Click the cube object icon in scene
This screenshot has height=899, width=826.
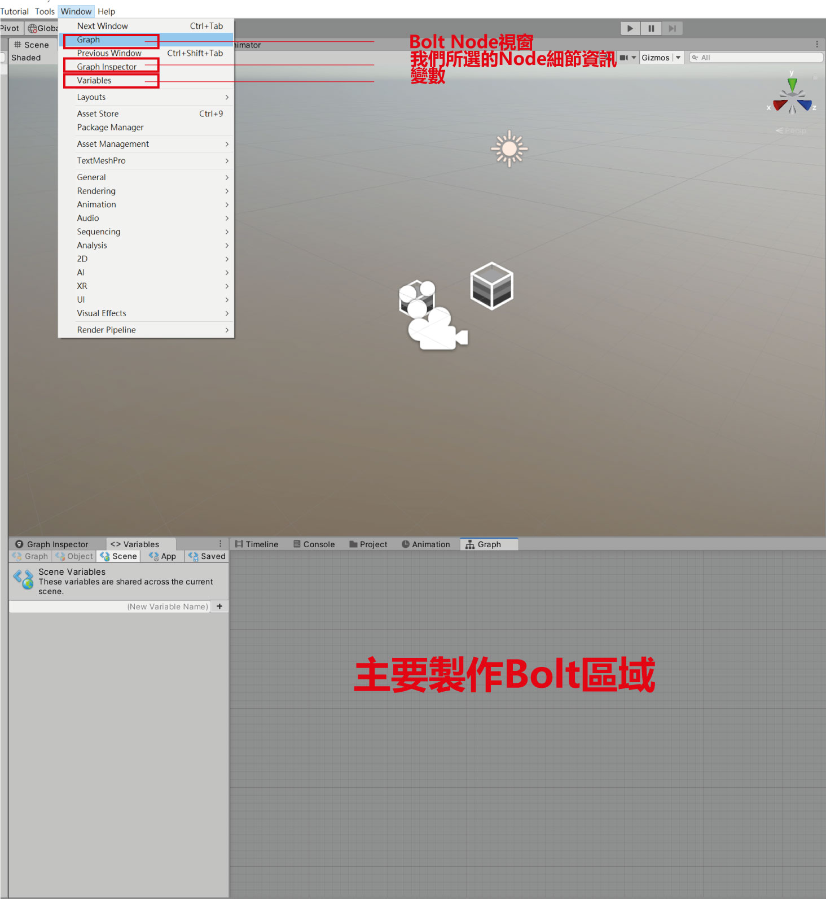click(491, 286)
